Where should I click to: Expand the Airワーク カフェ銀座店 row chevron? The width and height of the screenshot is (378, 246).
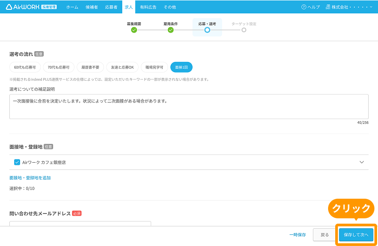coord(362,162)
